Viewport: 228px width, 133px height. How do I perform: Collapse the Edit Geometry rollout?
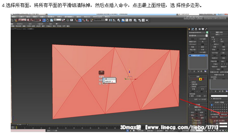click(219, 32)
